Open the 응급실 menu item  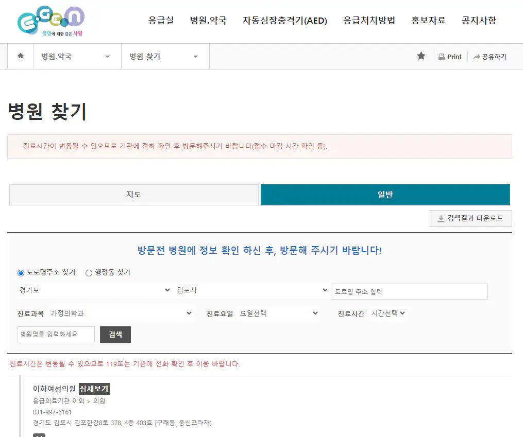pyautogui.click(x=160, y=21)
